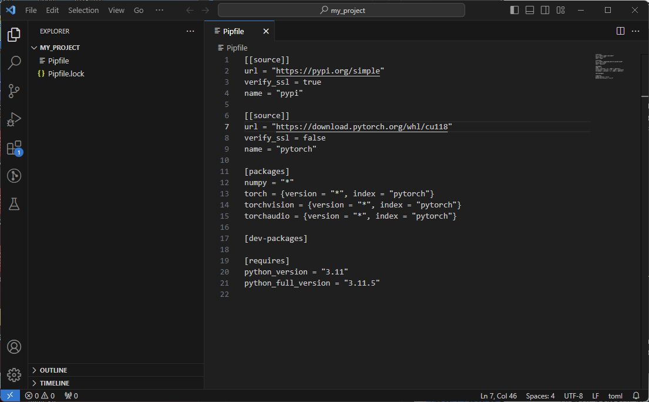Click the '[dev-packages]' header text
Image resolution: width=649 pixels, height=402 pixels.
point(275,239)
